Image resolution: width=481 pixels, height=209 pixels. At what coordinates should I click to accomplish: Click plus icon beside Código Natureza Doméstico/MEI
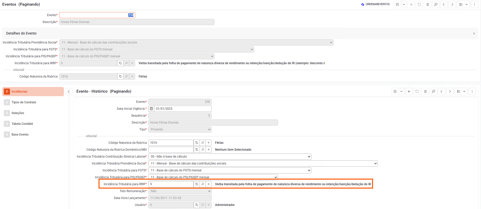(x=209, y=150)
